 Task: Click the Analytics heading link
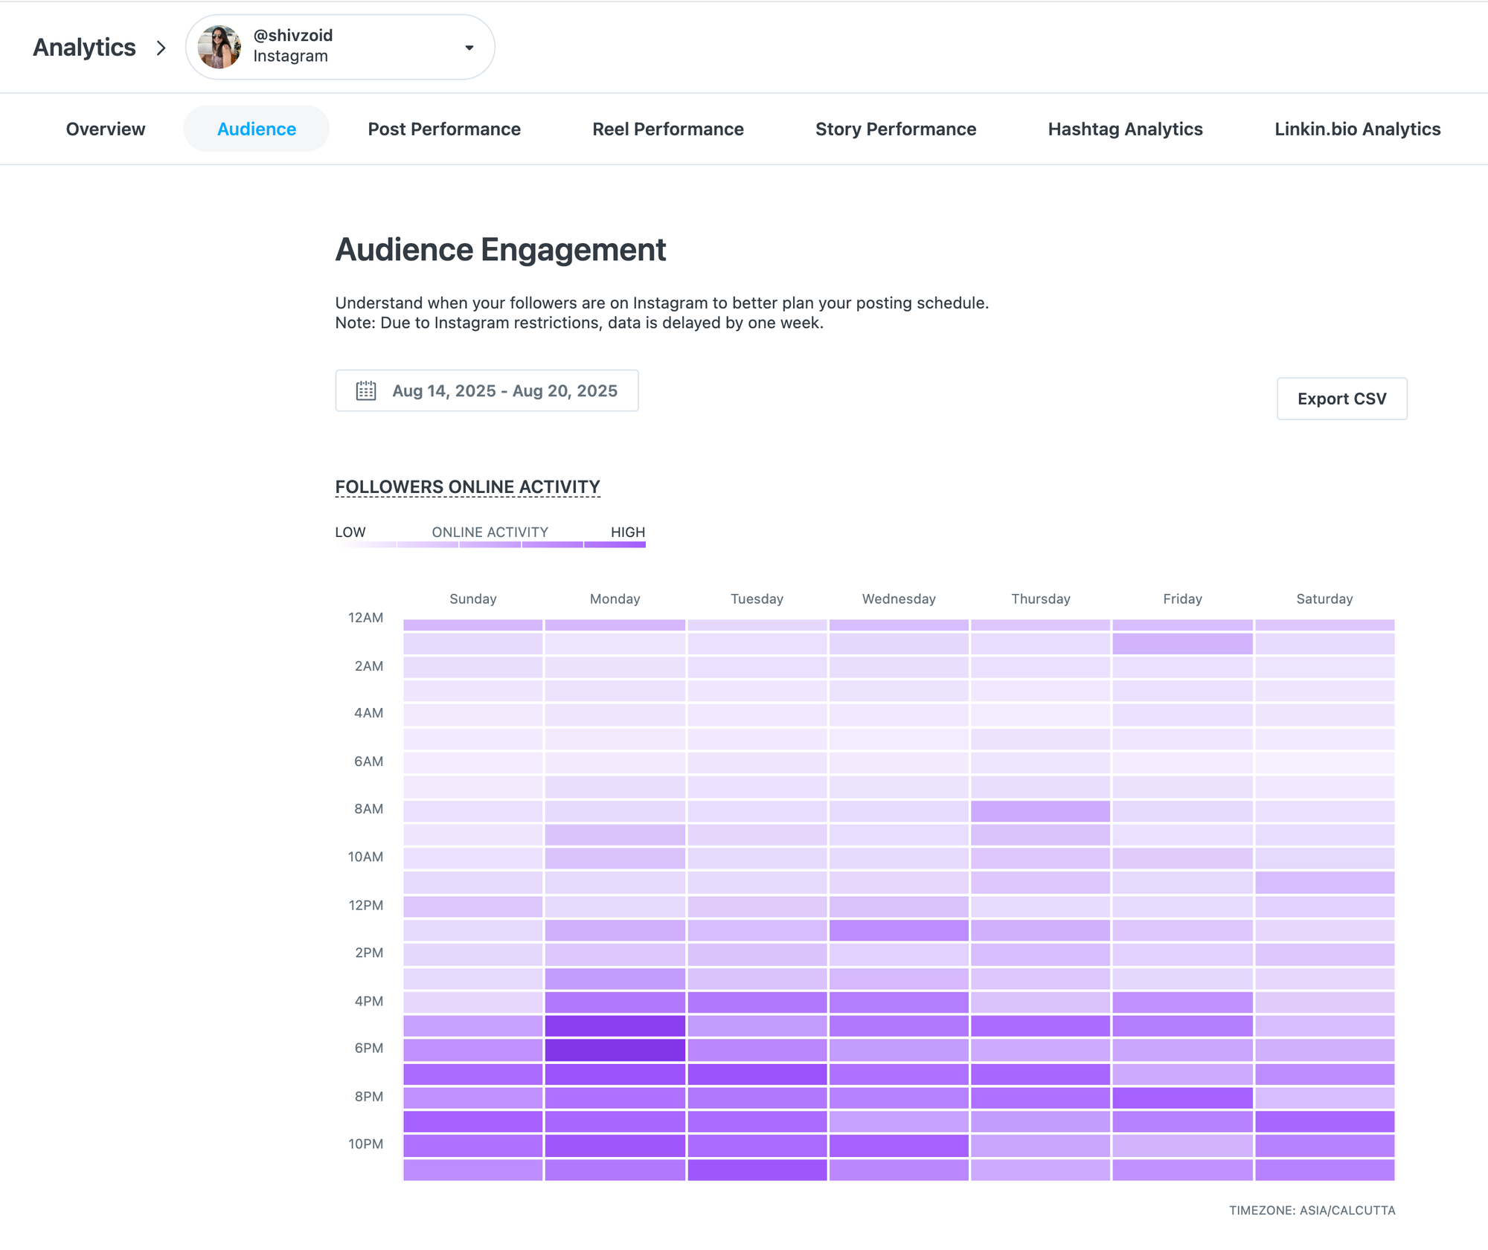pyautogui.click(x=84, y=47)
